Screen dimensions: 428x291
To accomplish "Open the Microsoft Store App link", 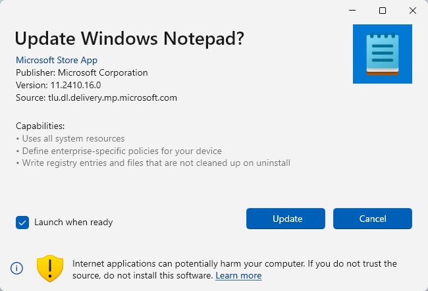I will [57, 60].
